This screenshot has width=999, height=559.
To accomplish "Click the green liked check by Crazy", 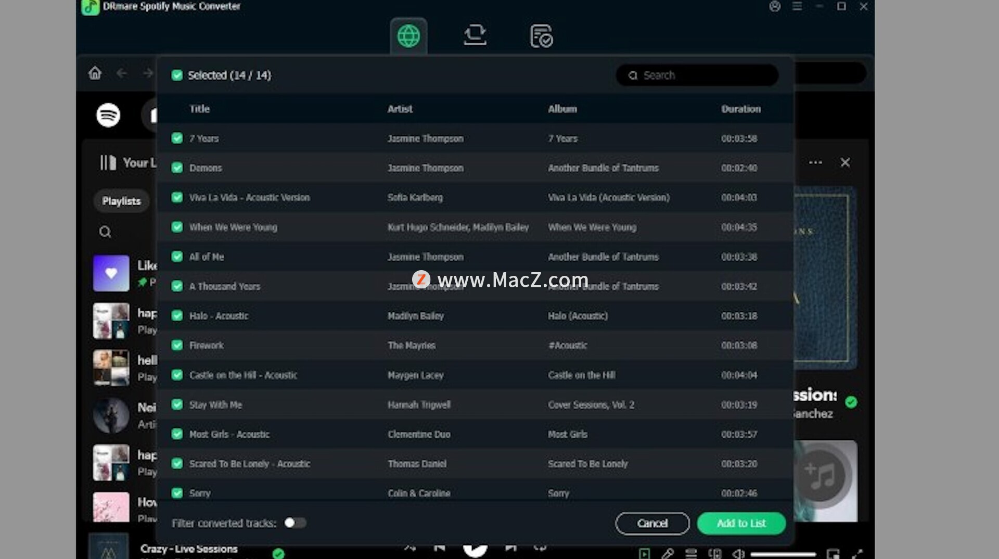I will (278, 553).
